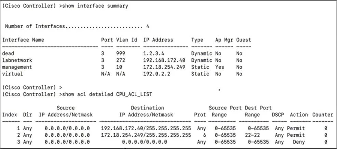Click the 'Ap Mgr' column header

[224, 40]
